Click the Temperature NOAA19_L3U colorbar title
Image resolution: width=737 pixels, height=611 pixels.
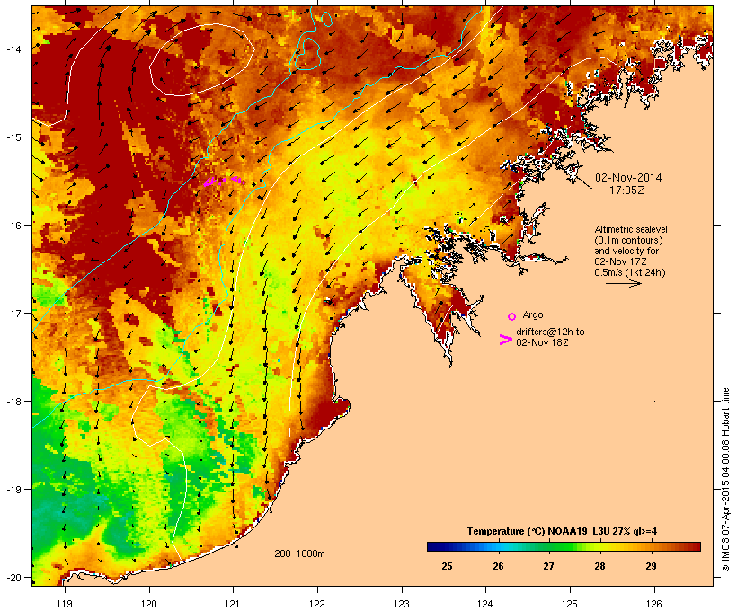pos(562,531)
